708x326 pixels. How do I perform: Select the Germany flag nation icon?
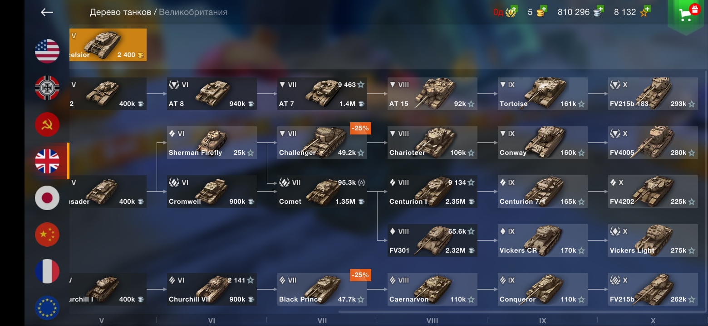click(x=47, y=88)
